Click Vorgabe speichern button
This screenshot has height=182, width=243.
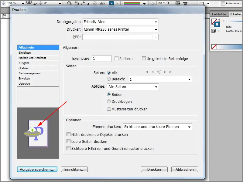click(x=37, y=169)
